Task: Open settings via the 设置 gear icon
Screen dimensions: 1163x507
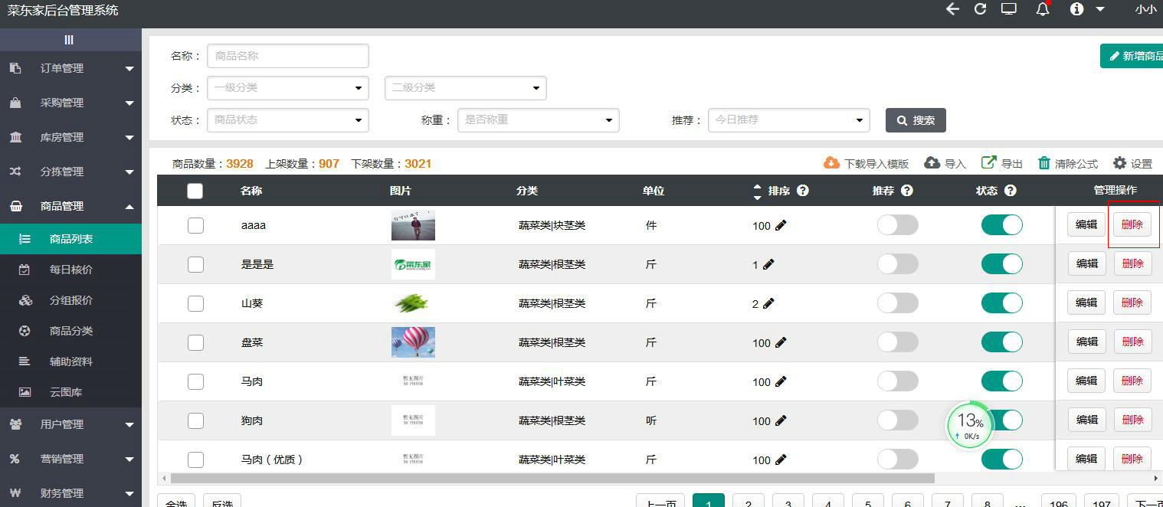Action: pos(1119,162)
